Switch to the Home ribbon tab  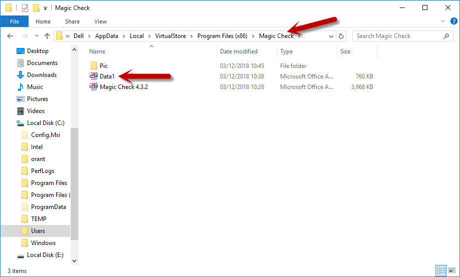(x=43, y=21)
